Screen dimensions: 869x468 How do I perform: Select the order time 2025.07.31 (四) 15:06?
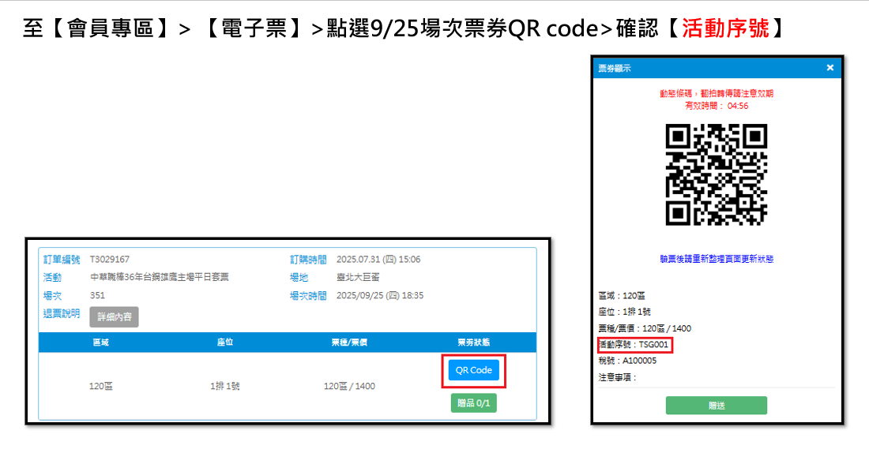pyautogui.click(x=378, y=259)
